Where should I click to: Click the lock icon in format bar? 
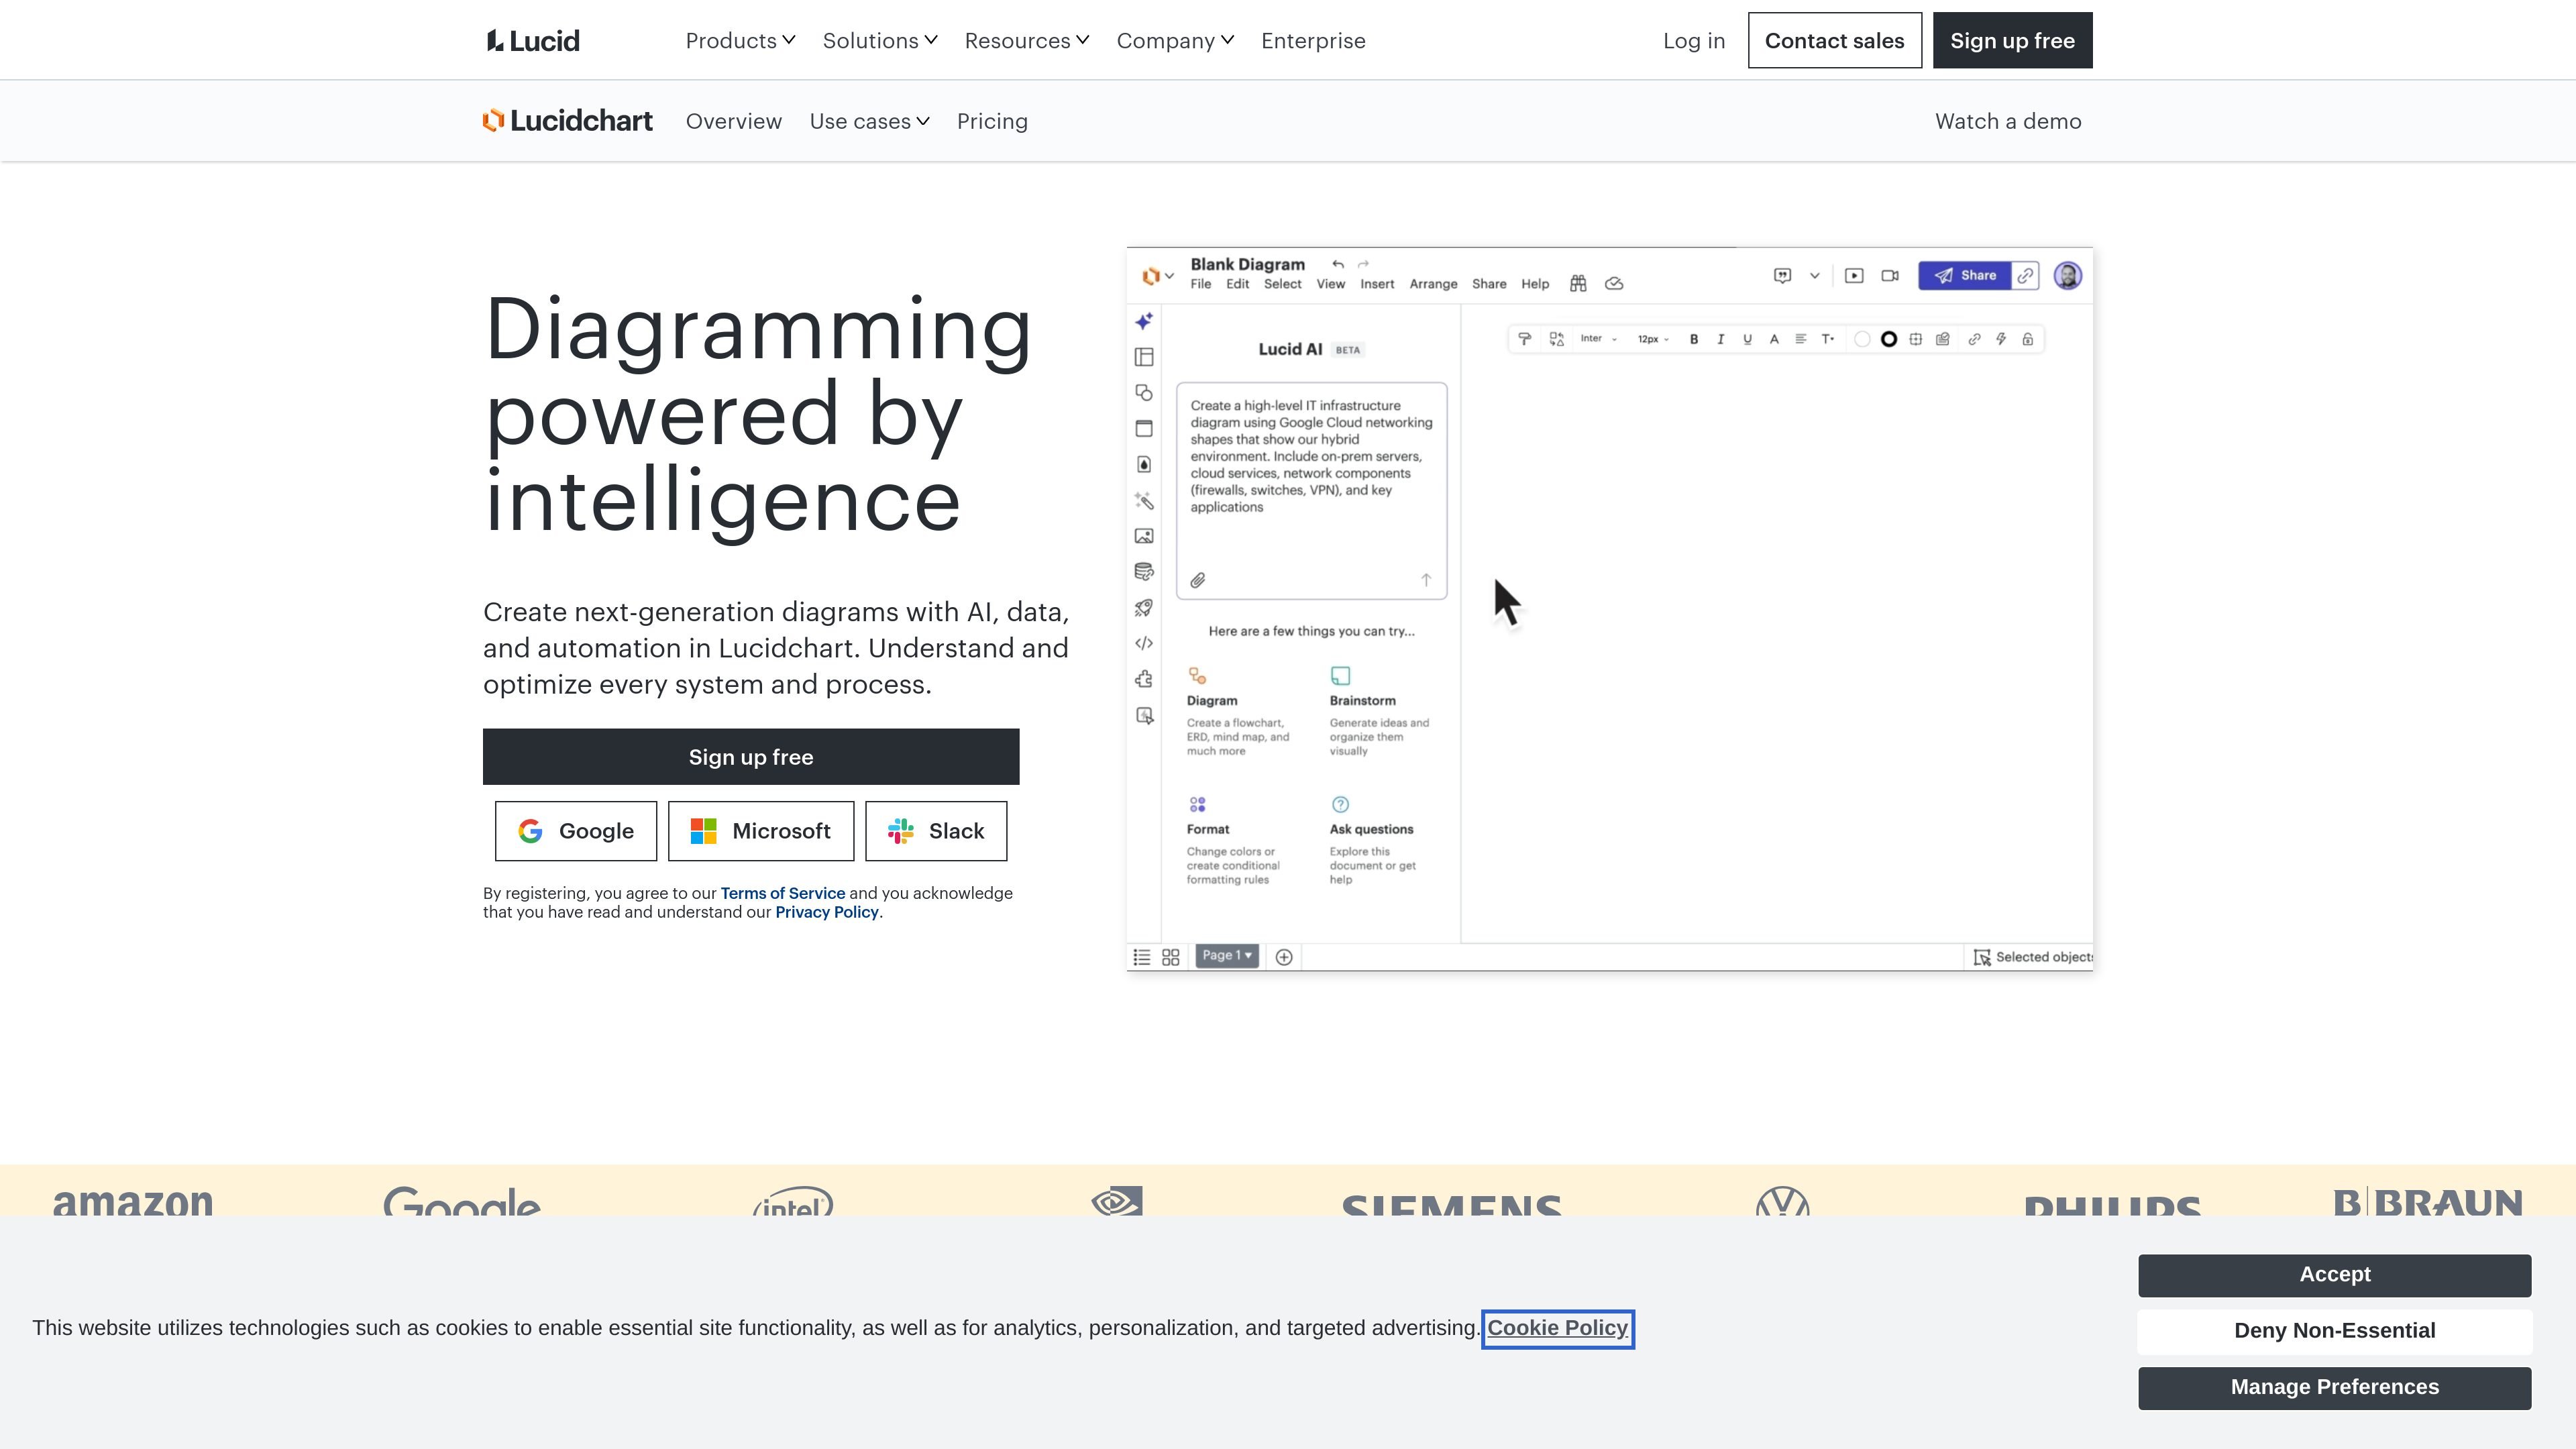pos(2028,339)
